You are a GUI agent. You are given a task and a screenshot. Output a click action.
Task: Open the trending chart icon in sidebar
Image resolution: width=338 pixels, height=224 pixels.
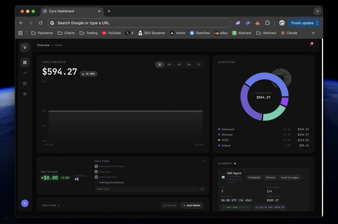click(25, 73)
